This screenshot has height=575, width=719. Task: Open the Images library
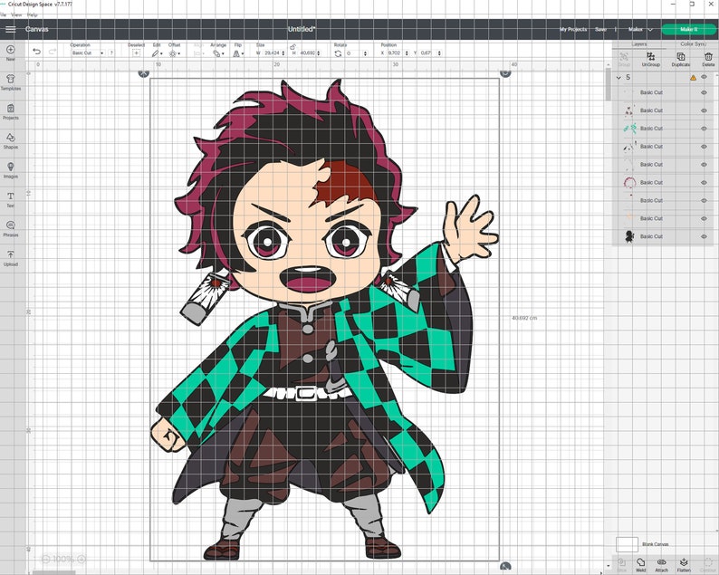coord(11,170)
